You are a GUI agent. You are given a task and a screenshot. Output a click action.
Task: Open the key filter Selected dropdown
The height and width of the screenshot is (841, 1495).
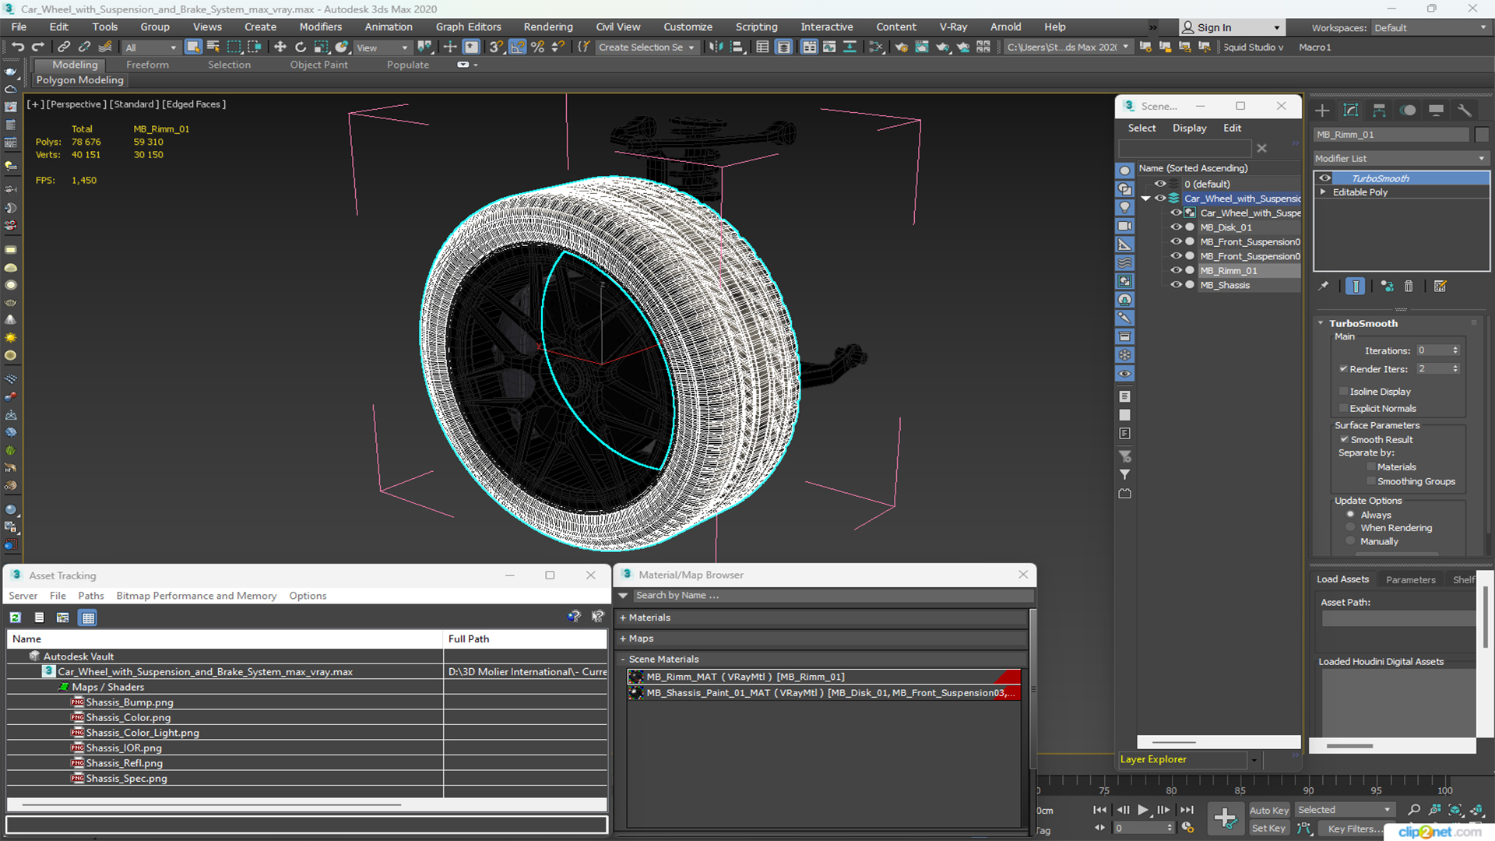(x=1344, y=810)
